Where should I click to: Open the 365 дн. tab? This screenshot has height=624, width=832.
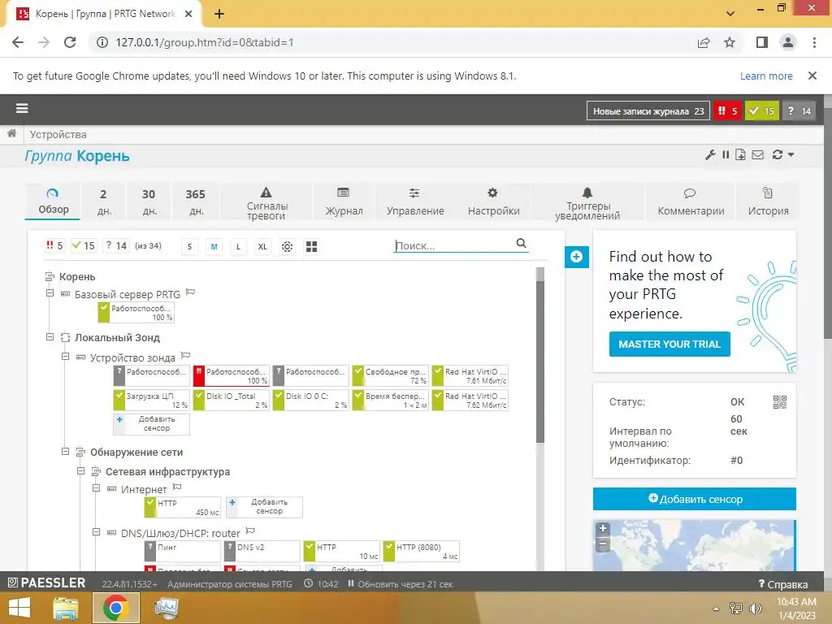coord(196,201)
